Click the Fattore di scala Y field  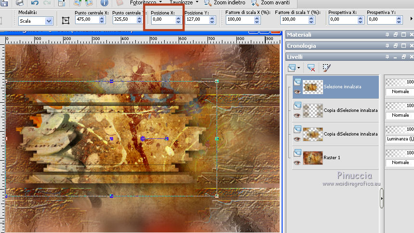pos(294,20)
